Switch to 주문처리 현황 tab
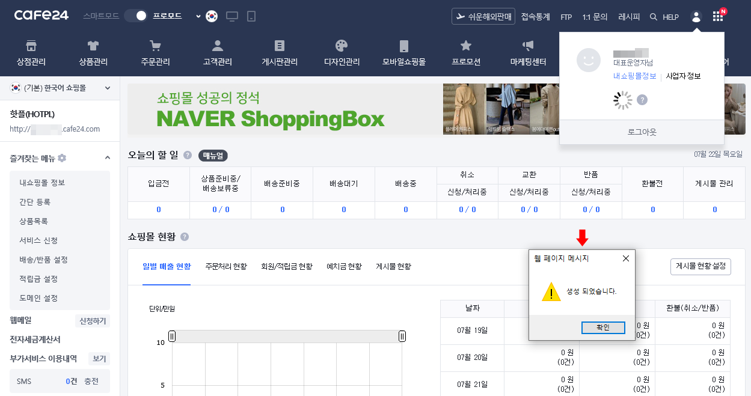This screenshot has height=396, width=751. click(226, 266)
